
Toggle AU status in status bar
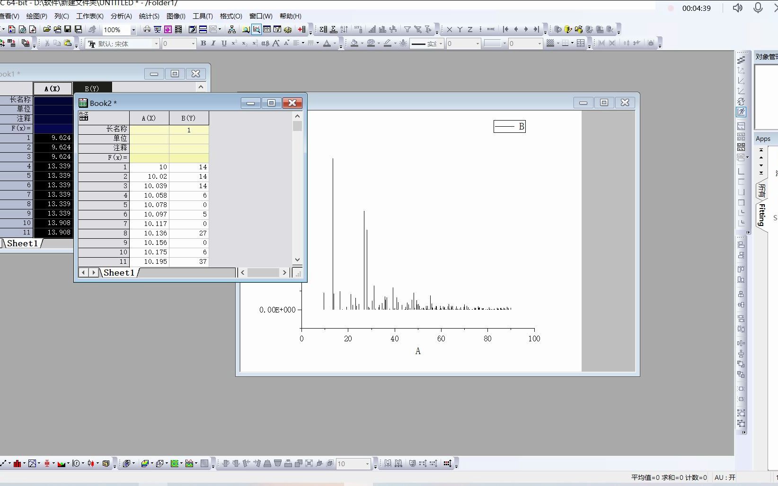pyautogui.click(x=725, y=477)
